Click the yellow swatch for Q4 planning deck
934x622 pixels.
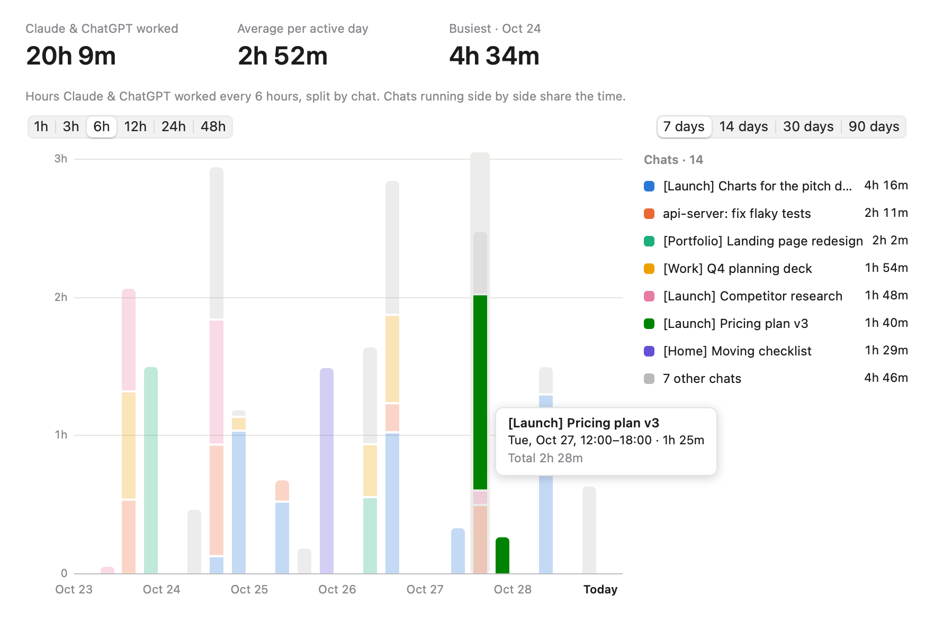pyautogui.click(x=649, y=269)
